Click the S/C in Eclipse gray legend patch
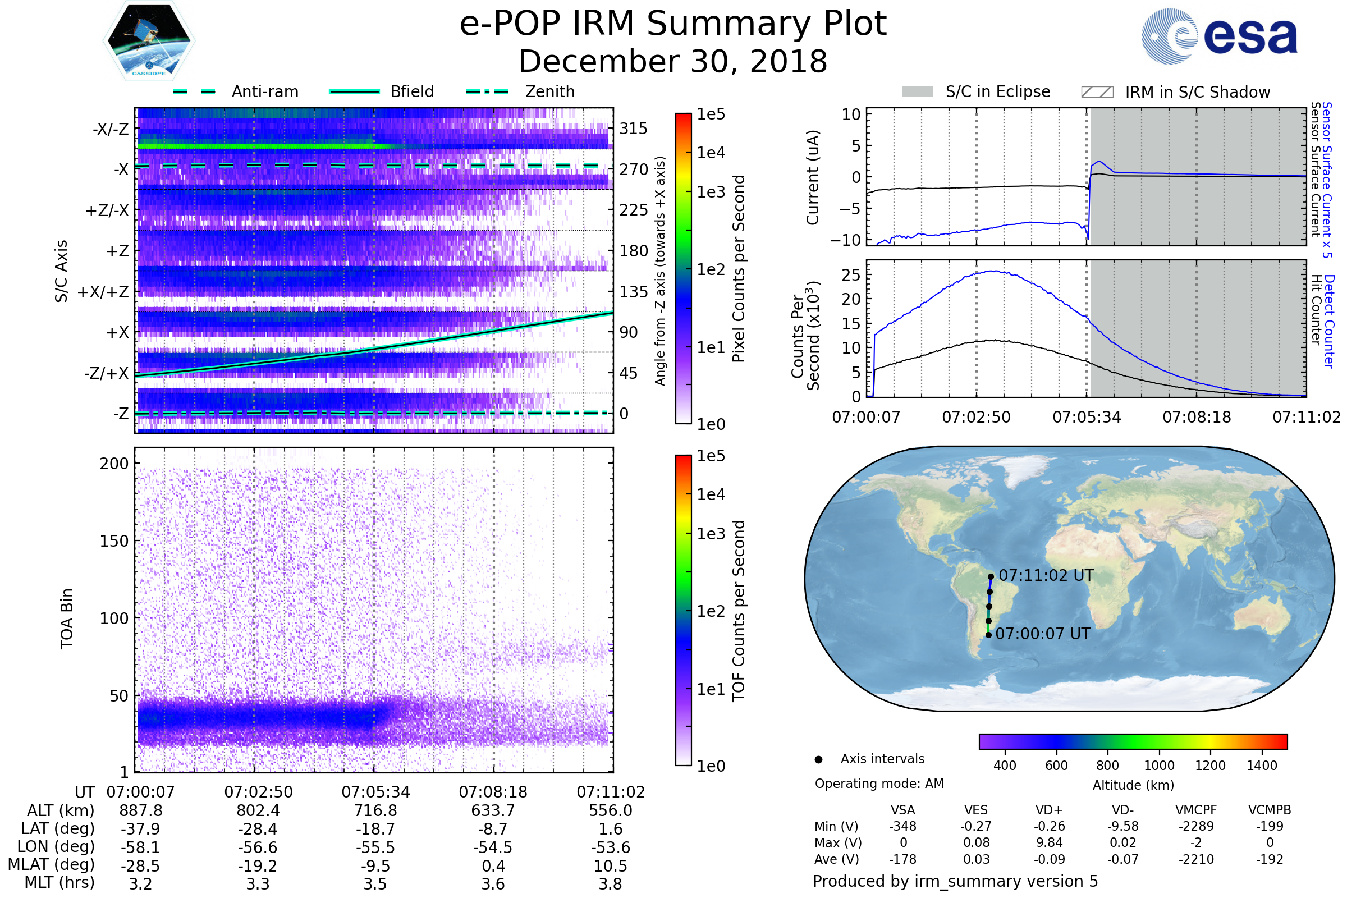 (x=918, y=92)
